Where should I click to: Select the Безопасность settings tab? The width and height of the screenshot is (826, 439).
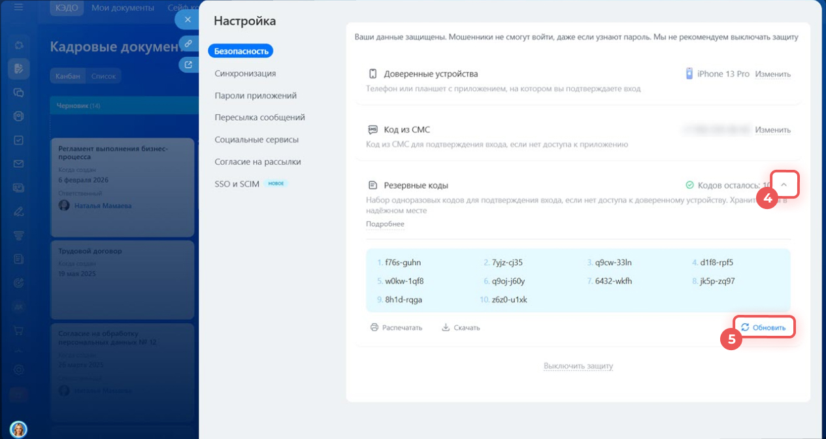pyautogui.click(x=240, y=51)
